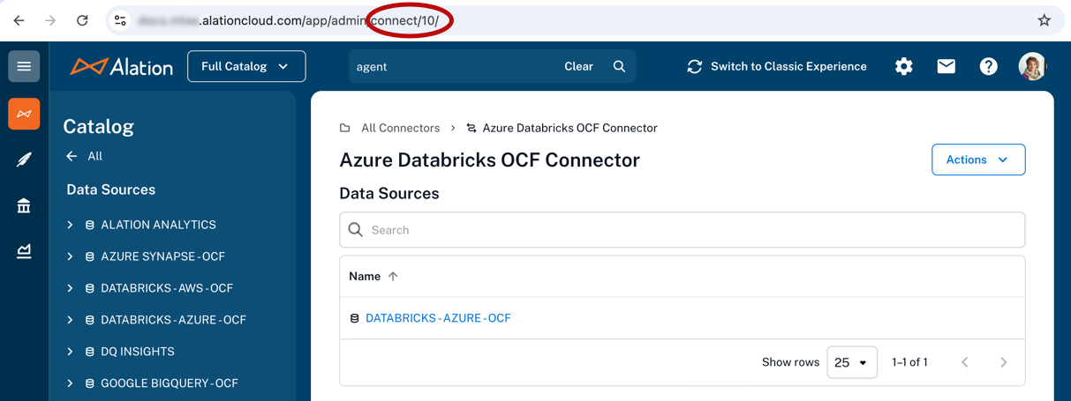Sort by Name using the arrow icon
The height and width of the screenshot is (401, 1071).
393,276
